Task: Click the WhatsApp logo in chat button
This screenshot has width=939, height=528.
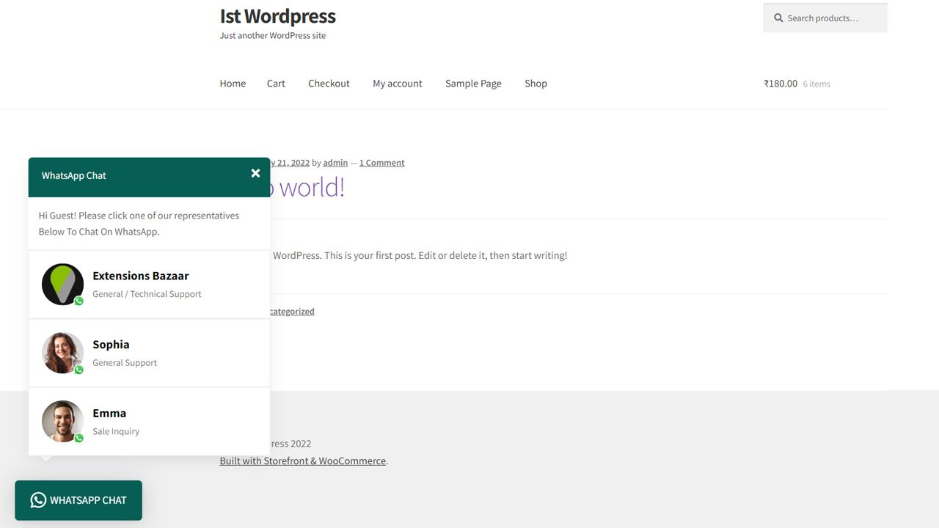Action: click(x=38, y=500)
